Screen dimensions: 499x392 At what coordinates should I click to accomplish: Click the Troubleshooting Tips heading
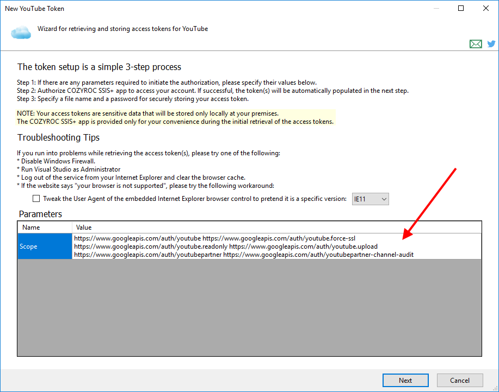[58, 137]
